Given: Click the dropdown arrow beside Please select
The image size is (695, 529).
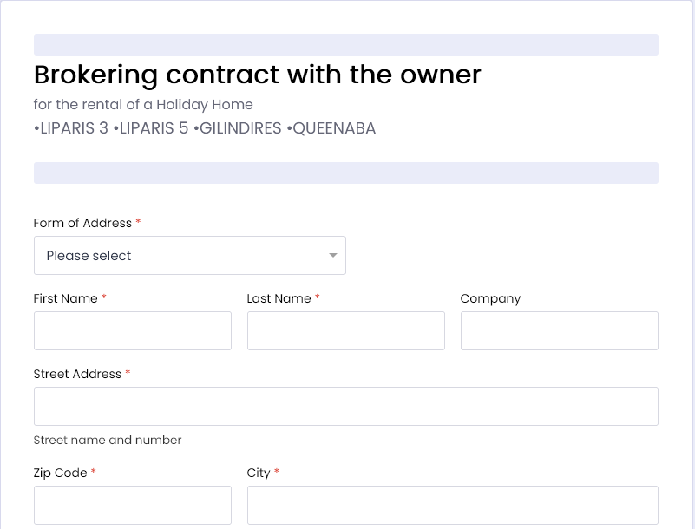Looking at the screenshot, I should pos(333,255).
